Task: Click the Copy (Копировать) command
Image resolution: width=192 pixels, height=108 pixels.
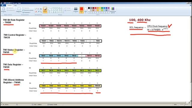Action: click(x=11, y=10)
